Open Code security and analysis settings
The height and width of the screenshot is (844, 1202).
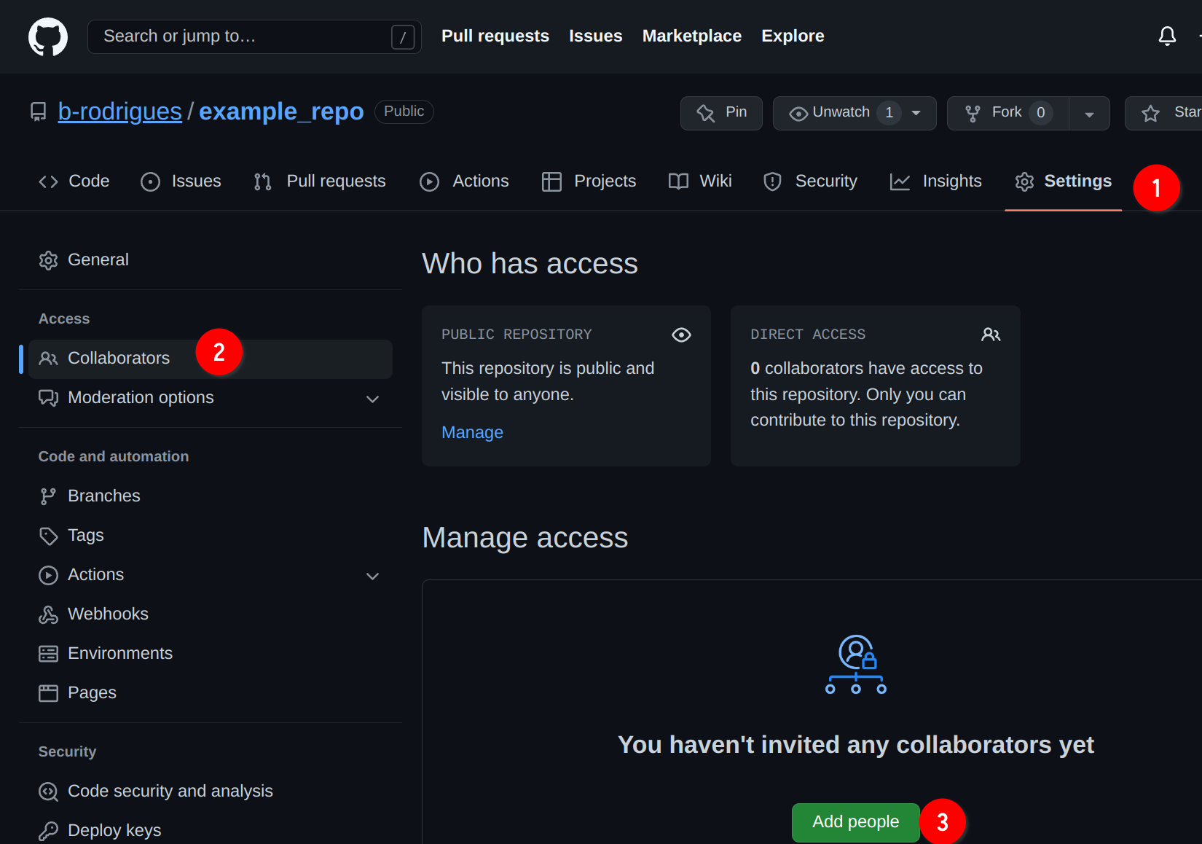(211, 792)
